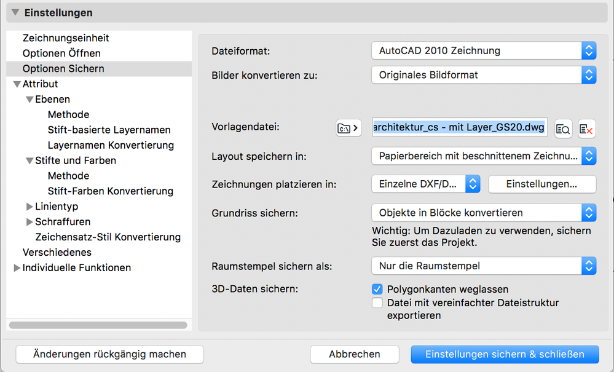The image size is (614, 372).
Task: Select Stift-Farben Konvertierung tree item
Action: point(111,191)
